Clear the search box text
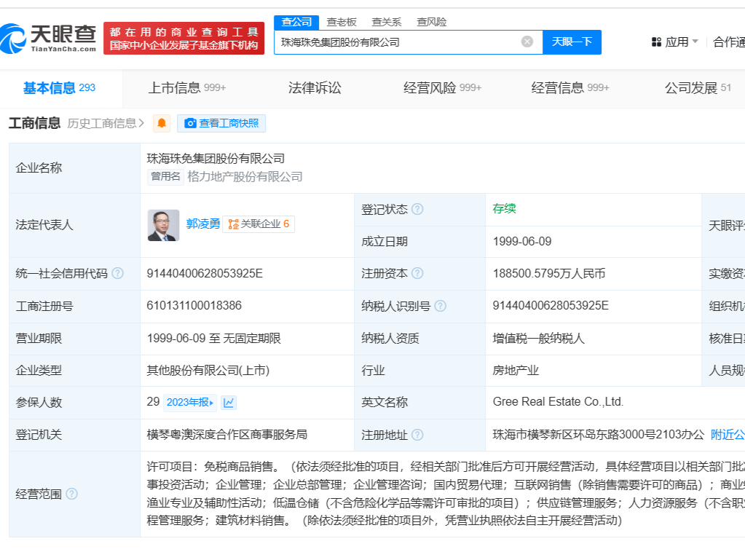 pos(527,42)
